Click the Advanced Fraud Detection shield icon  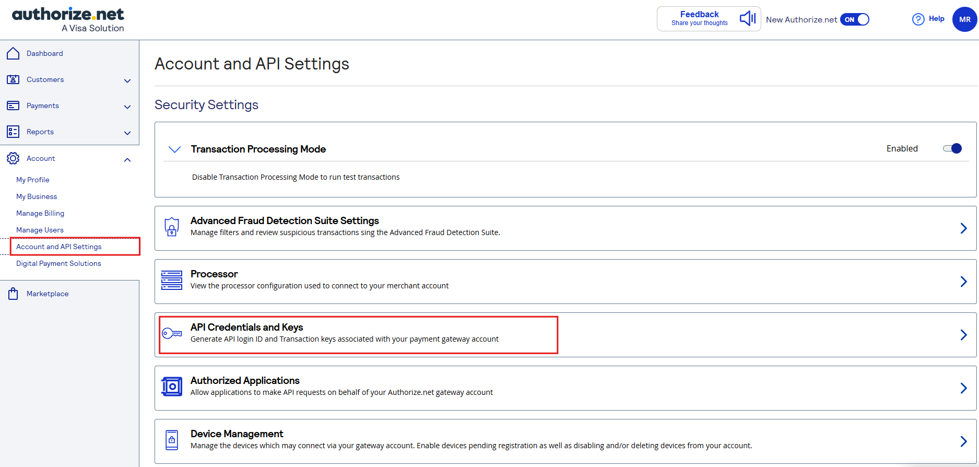(171, 227)
